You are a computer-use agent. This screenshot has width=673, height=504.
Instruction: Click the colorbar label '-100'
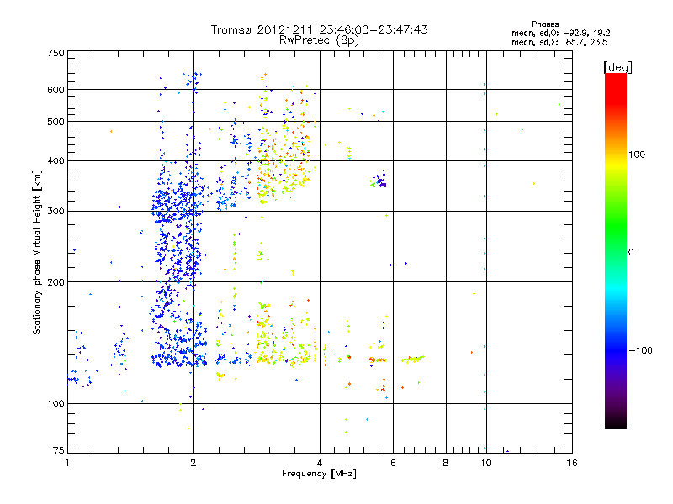click(x=640, y=350)
